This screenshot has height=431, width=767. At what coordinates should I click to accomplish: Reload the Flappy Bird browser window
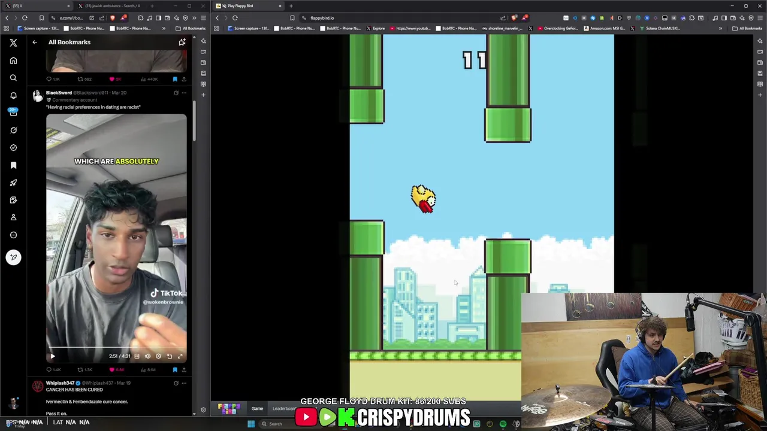point(235,18)
